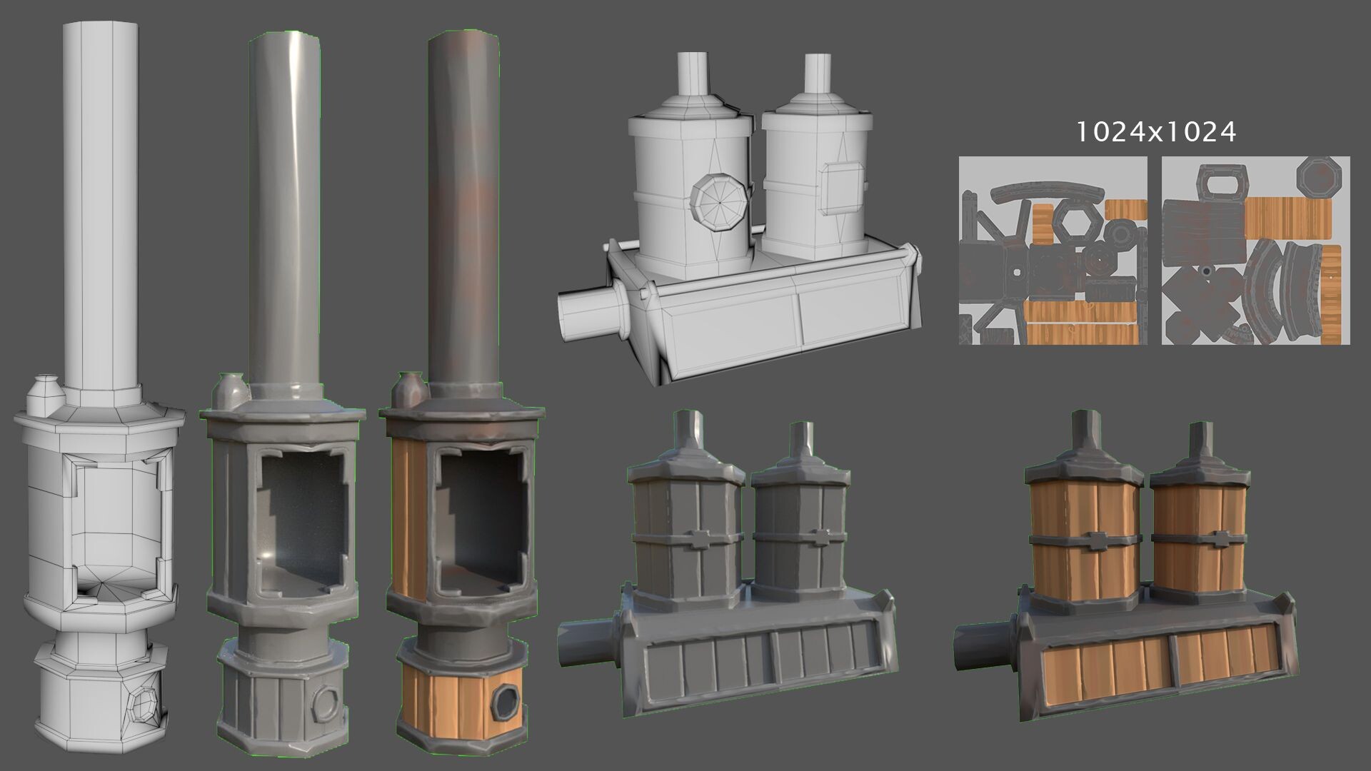Screen dimensions: 1371x771
Task: Click the left UV texture map thumbnail
Action: coord(1053,251)
